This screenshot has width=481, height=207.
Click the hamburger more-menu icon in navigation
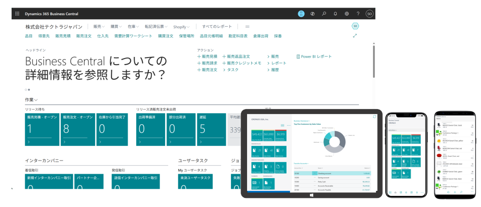248,26
